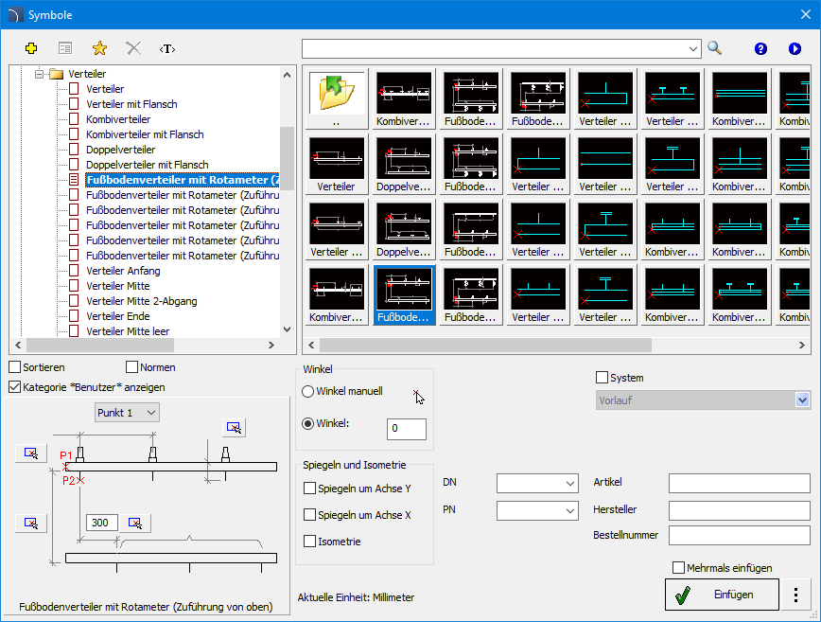Click the yellow plus add symbol icon
821x622 pixels.
pyautogui.click(x=31, y=48)
